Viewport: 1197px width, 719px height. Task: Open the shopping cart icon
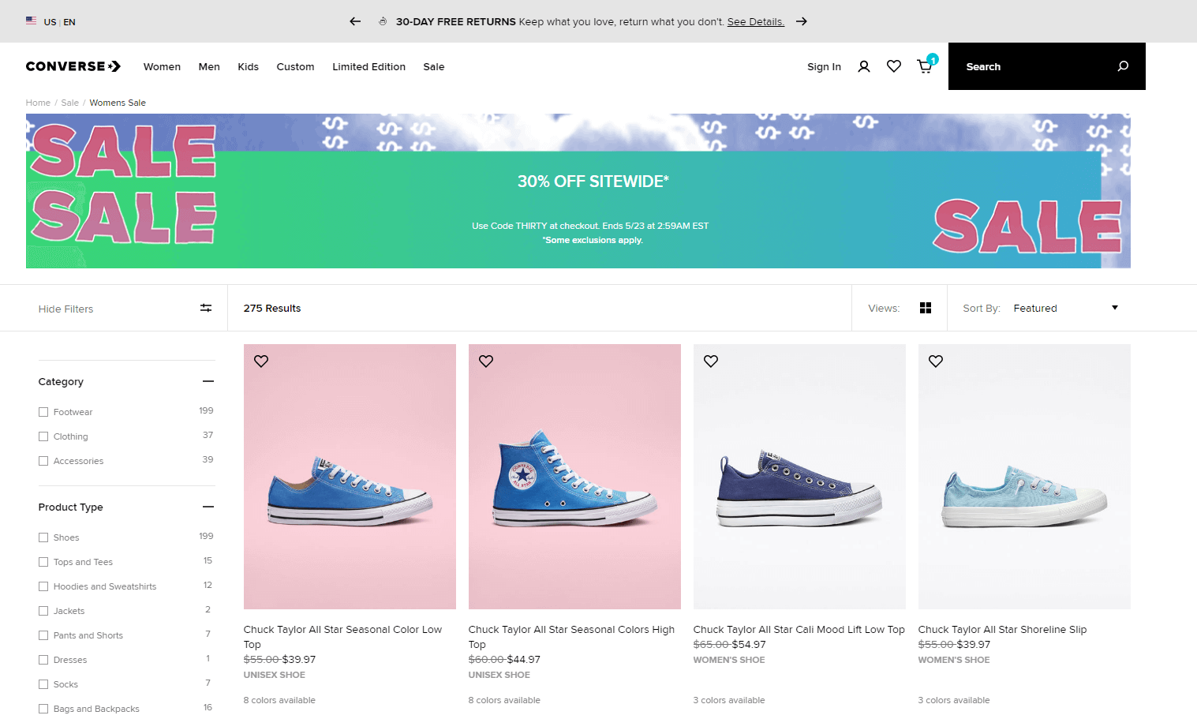click(x=925, y=66)
